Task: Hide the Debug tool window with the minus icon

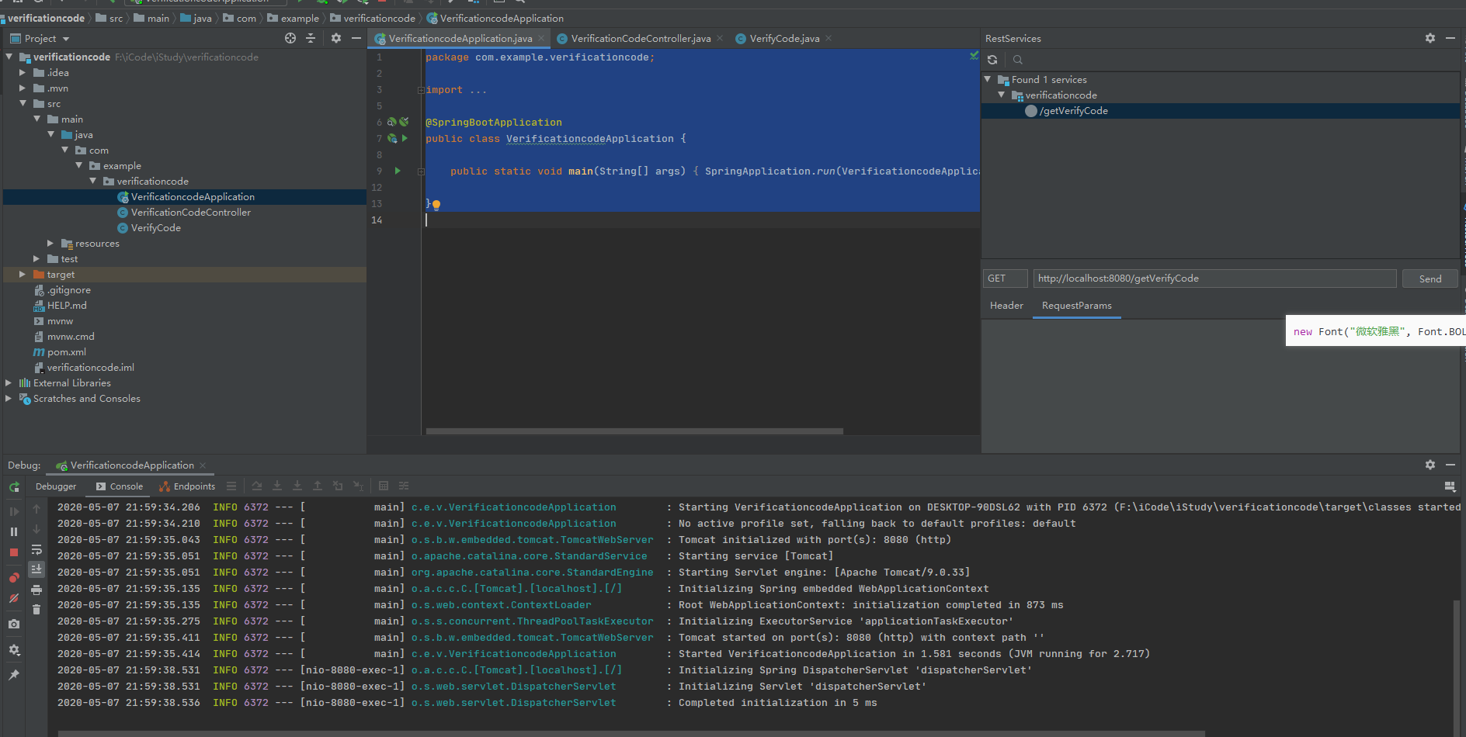Action: click(1450, 465)
